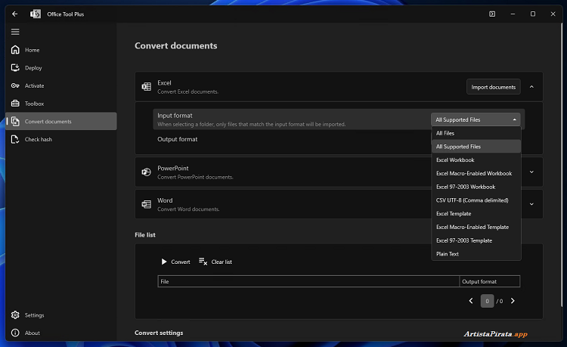Open the Check hash page
Image resolution: width=567 pixels, height=347 pixels.
click(60, 139)
